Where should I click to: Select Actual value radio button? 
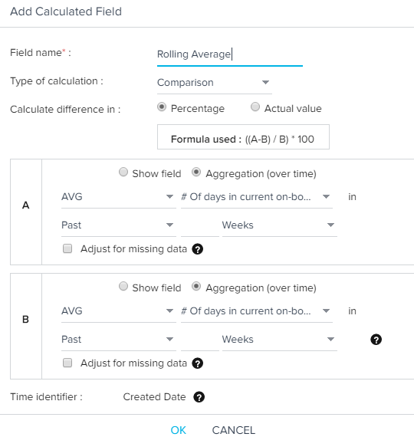(255, 107)
